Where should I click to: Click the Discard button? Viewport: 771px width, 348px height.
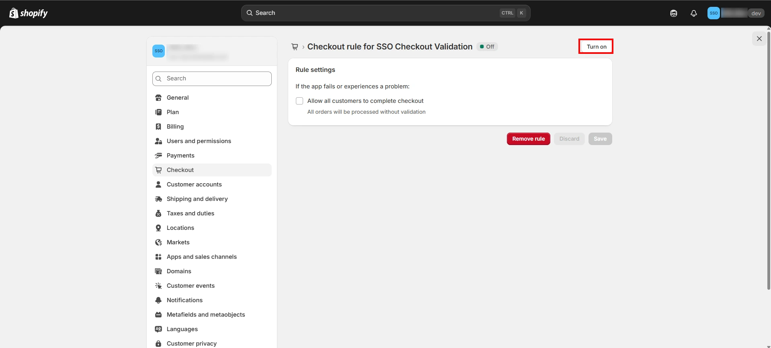[569, 139]
